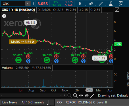
Task: Select the MARK >= 3.64 alert label
Action: click(21, 42)
